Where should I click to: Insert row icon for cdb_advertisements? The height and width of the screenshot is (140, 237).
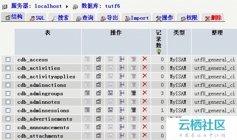(x=122, y=118)
